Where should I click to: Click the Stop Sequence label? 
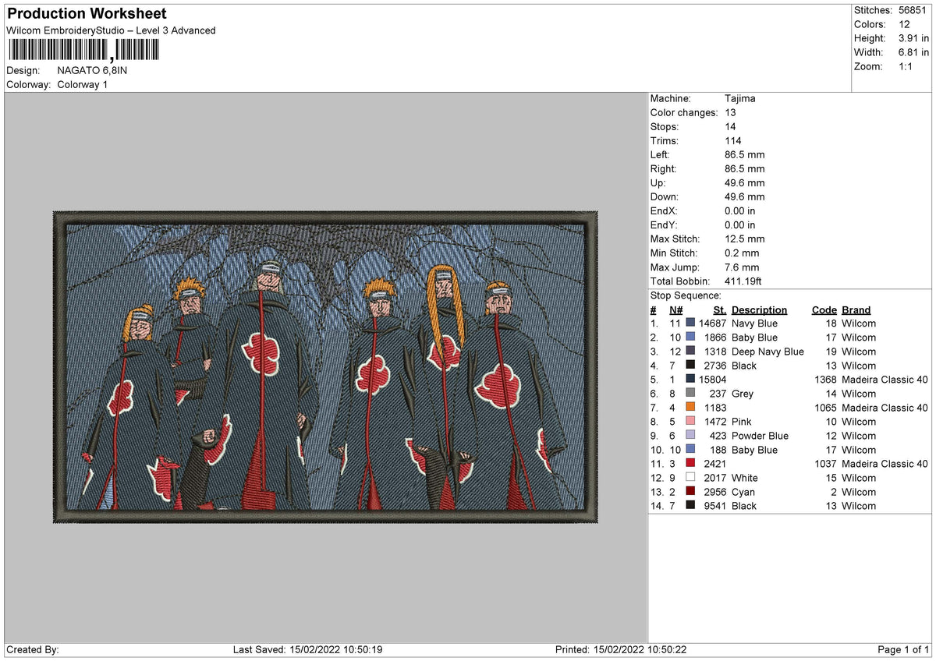point(686,296)
